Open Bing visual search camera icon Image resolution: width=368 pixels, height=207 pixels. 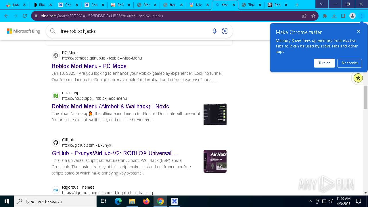coord(225,31)
